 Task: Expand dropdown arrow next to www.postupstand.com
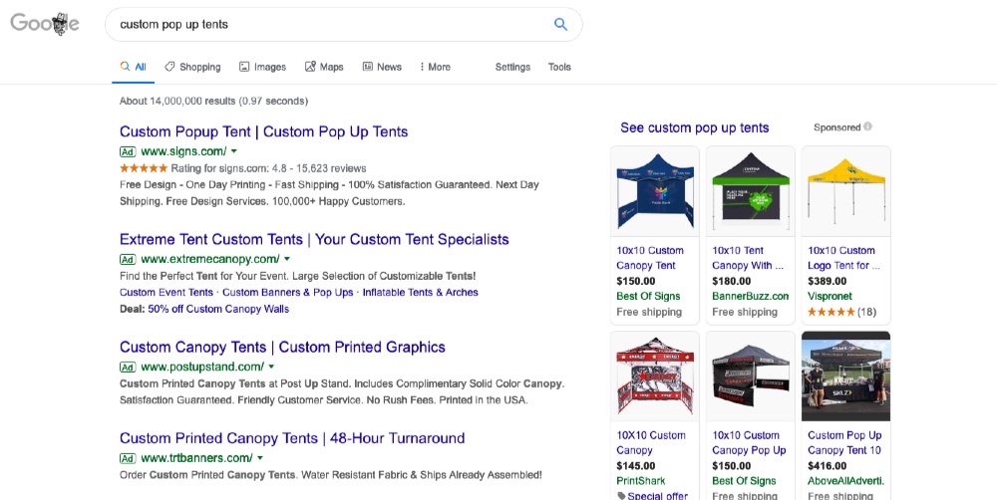[x=271, y=367]
